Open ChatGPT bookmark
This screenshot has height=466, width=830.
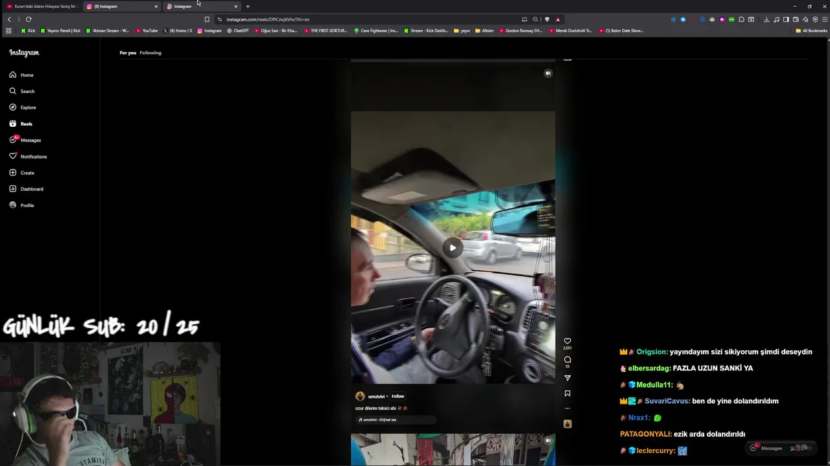point(238,30)
